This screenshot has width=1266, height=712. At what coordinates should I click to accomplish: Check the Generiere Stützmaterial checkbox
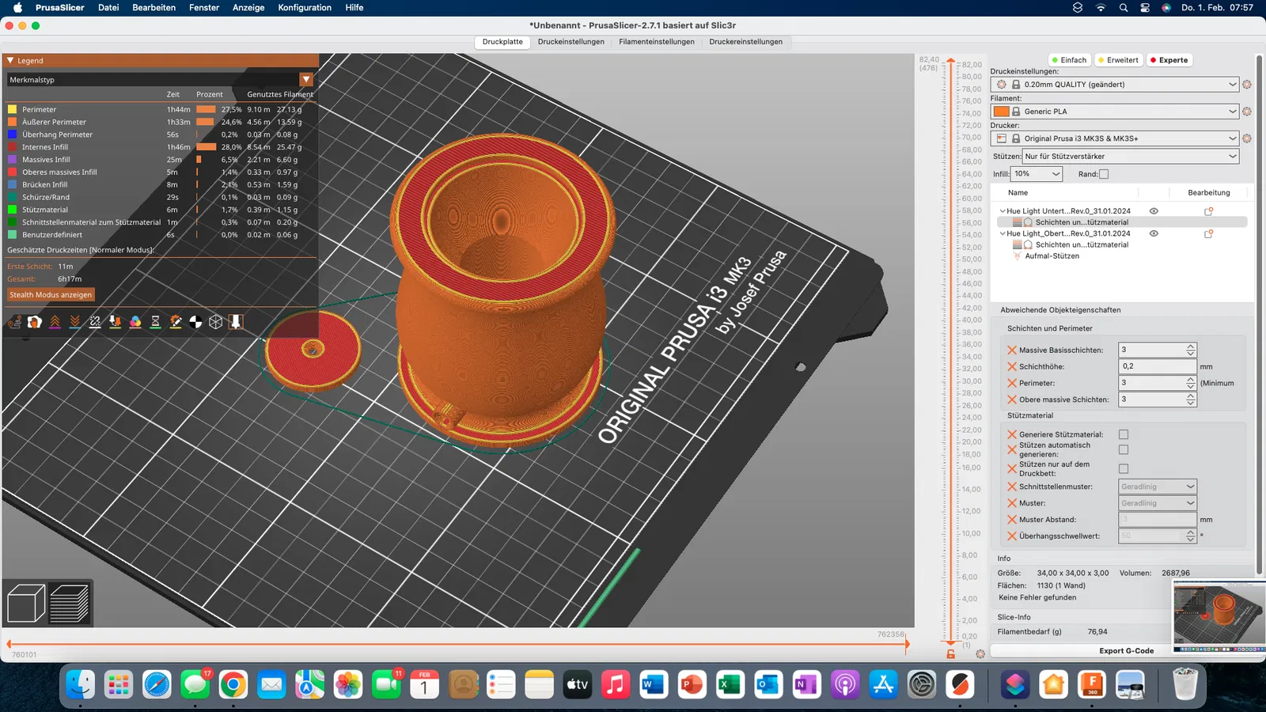1123,434
